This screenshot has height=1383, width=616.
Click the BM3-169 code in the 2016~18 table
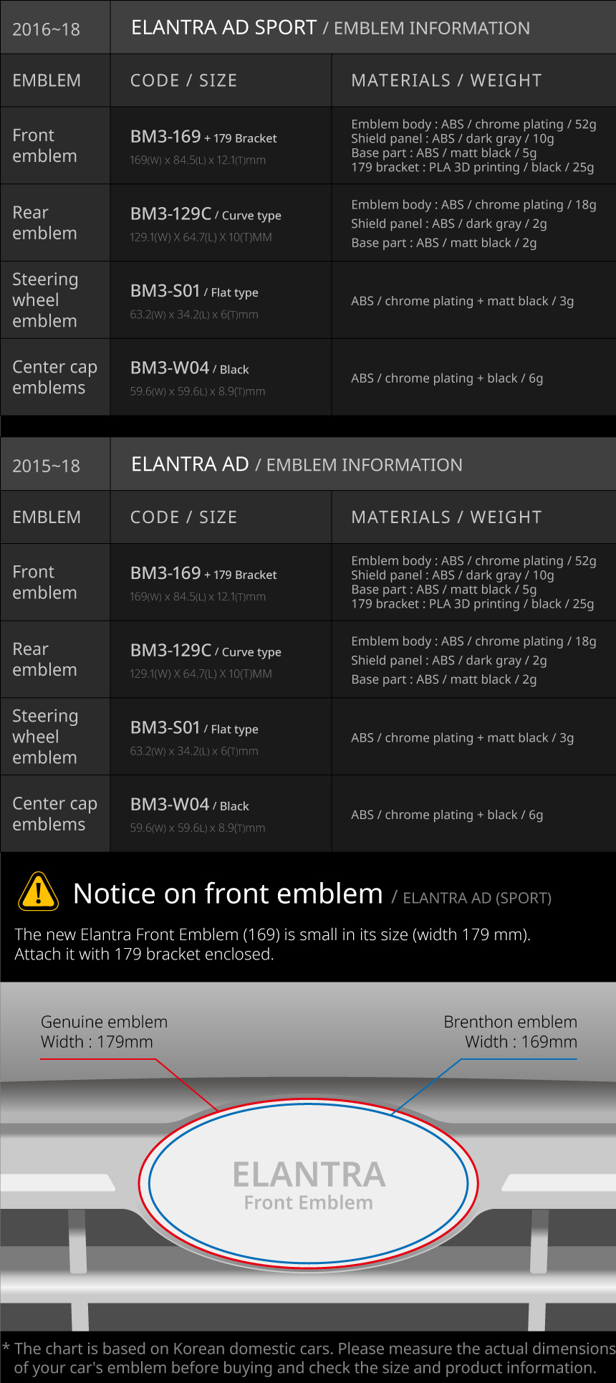(165, 136)
